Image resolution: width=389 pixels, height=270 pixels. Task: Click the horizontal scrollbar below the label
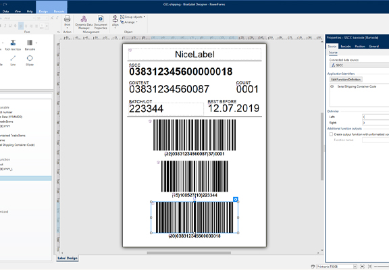189,253
